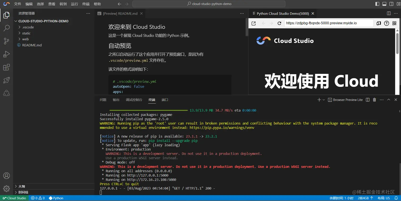This screenshot has width=401, height=201.
Task: Open the Search view in activity bar
Action: [x=6, y=28]
